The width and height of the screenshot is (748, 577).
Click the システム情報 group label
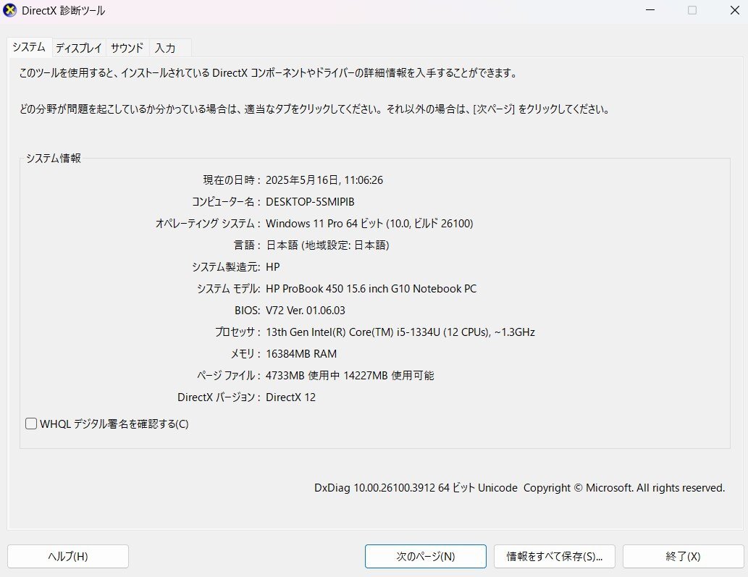[x=54, y=159]
